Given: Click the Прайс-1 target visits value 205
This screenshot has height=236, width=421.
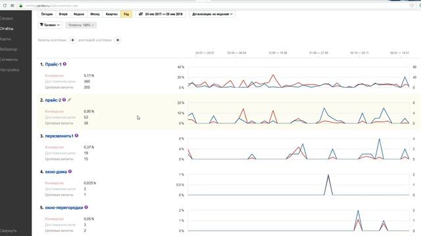Looking at the screenshot, I should tap(87, 87).
